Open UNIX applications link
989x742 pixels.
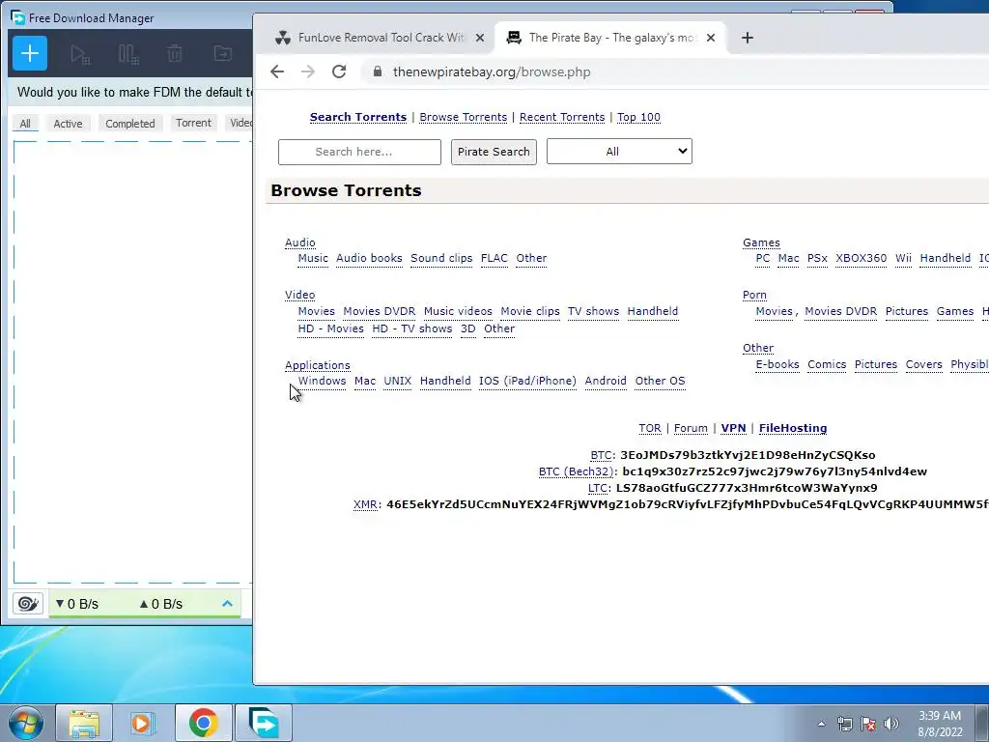click(x=397, y=381)
